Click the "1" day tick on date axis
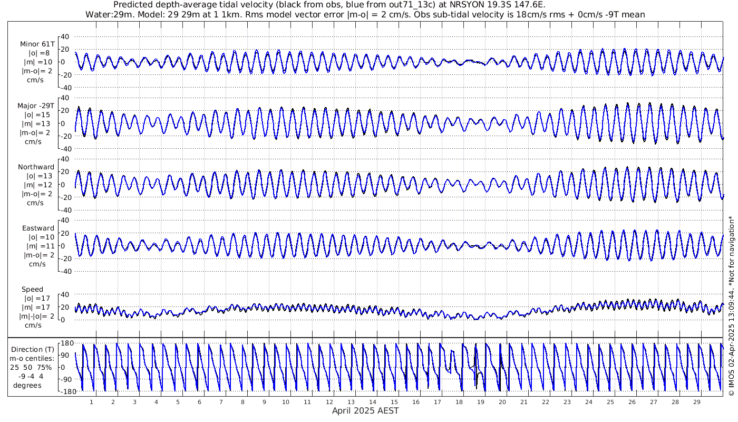 click(91, 402)
